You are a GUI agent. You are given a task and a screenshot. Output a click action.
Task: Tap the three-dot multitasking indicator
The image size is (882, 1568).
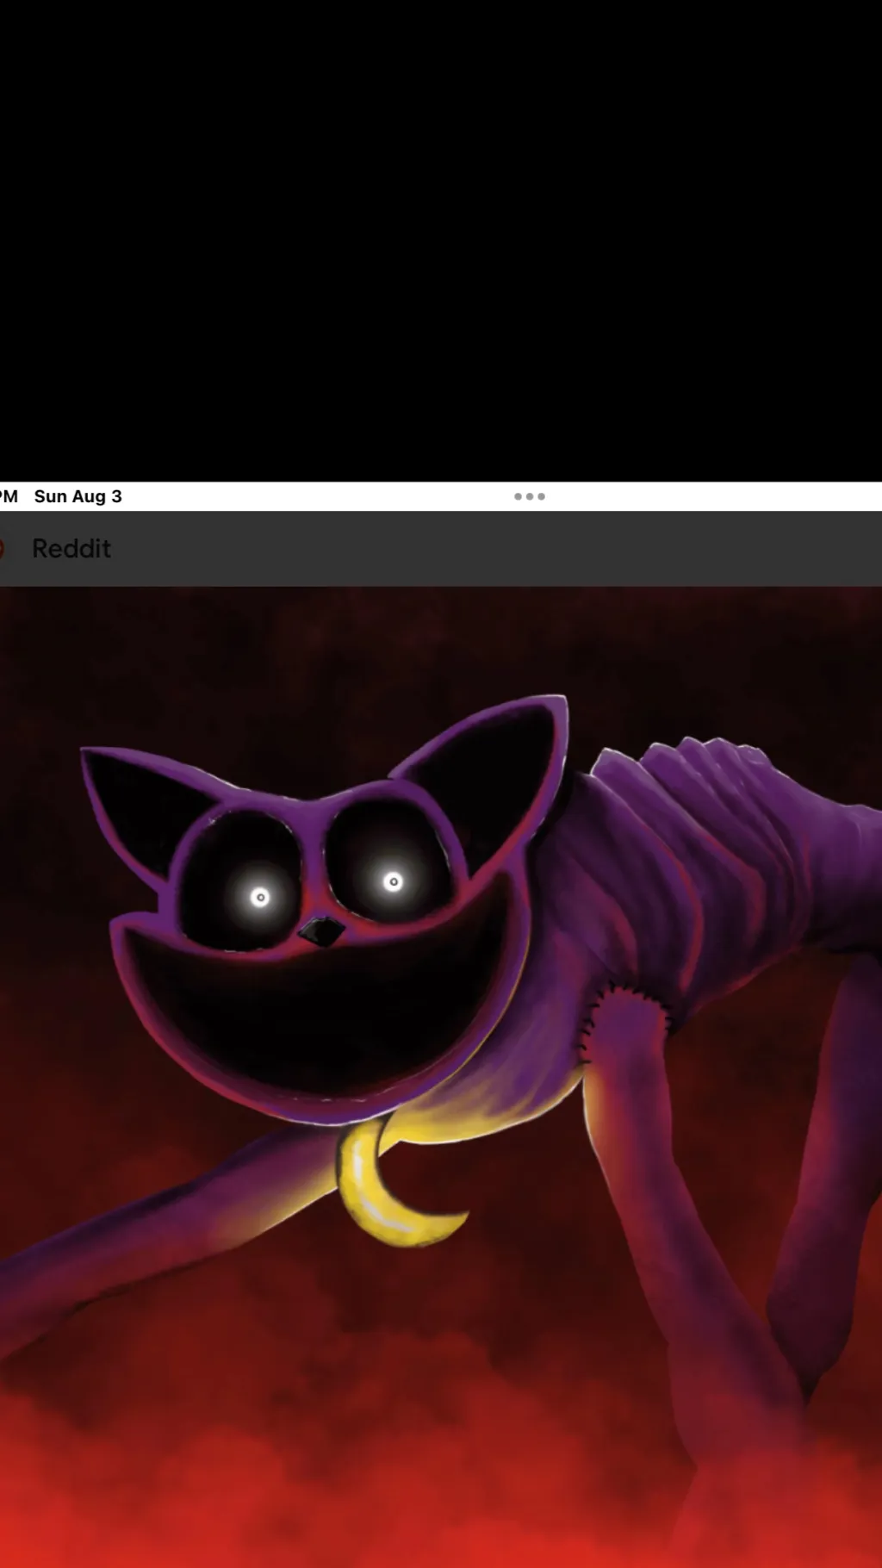click(529, 496)
